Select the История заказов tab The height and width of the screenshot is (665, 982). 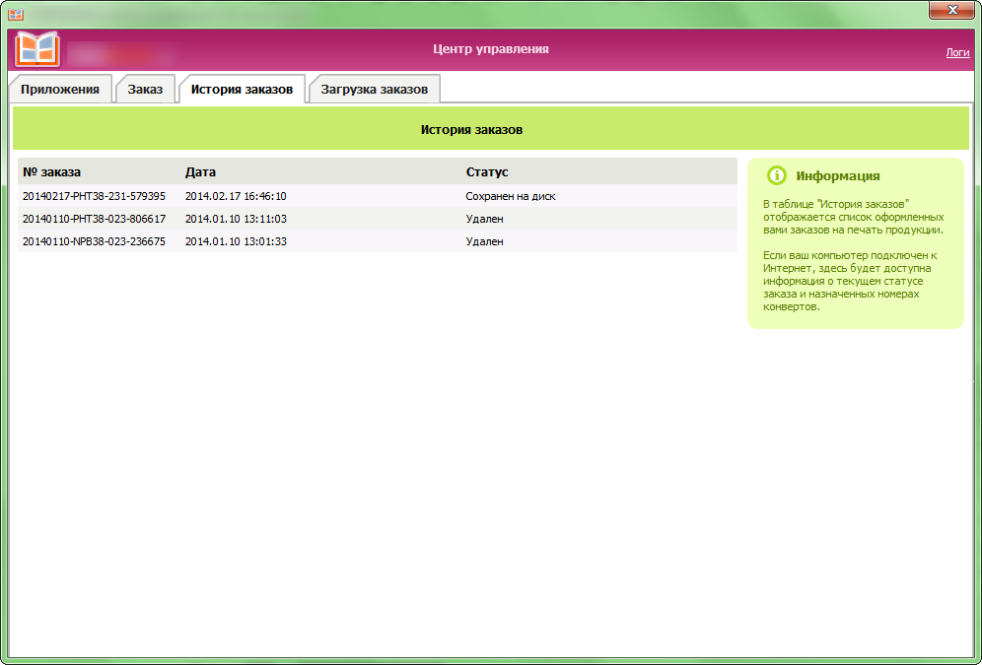[x=242, y=89]
